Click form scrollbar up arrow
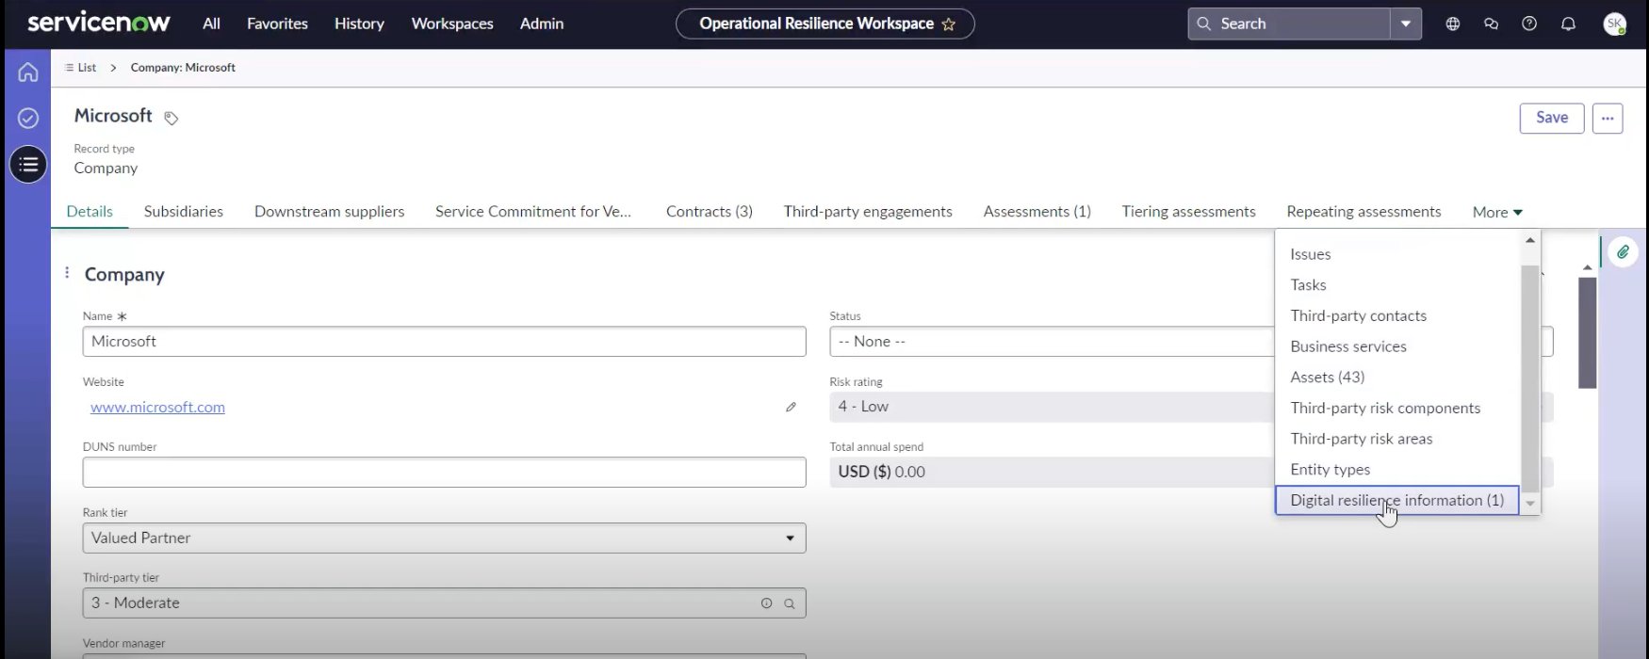The image size is (1649, 659). tap(1588, 268)
